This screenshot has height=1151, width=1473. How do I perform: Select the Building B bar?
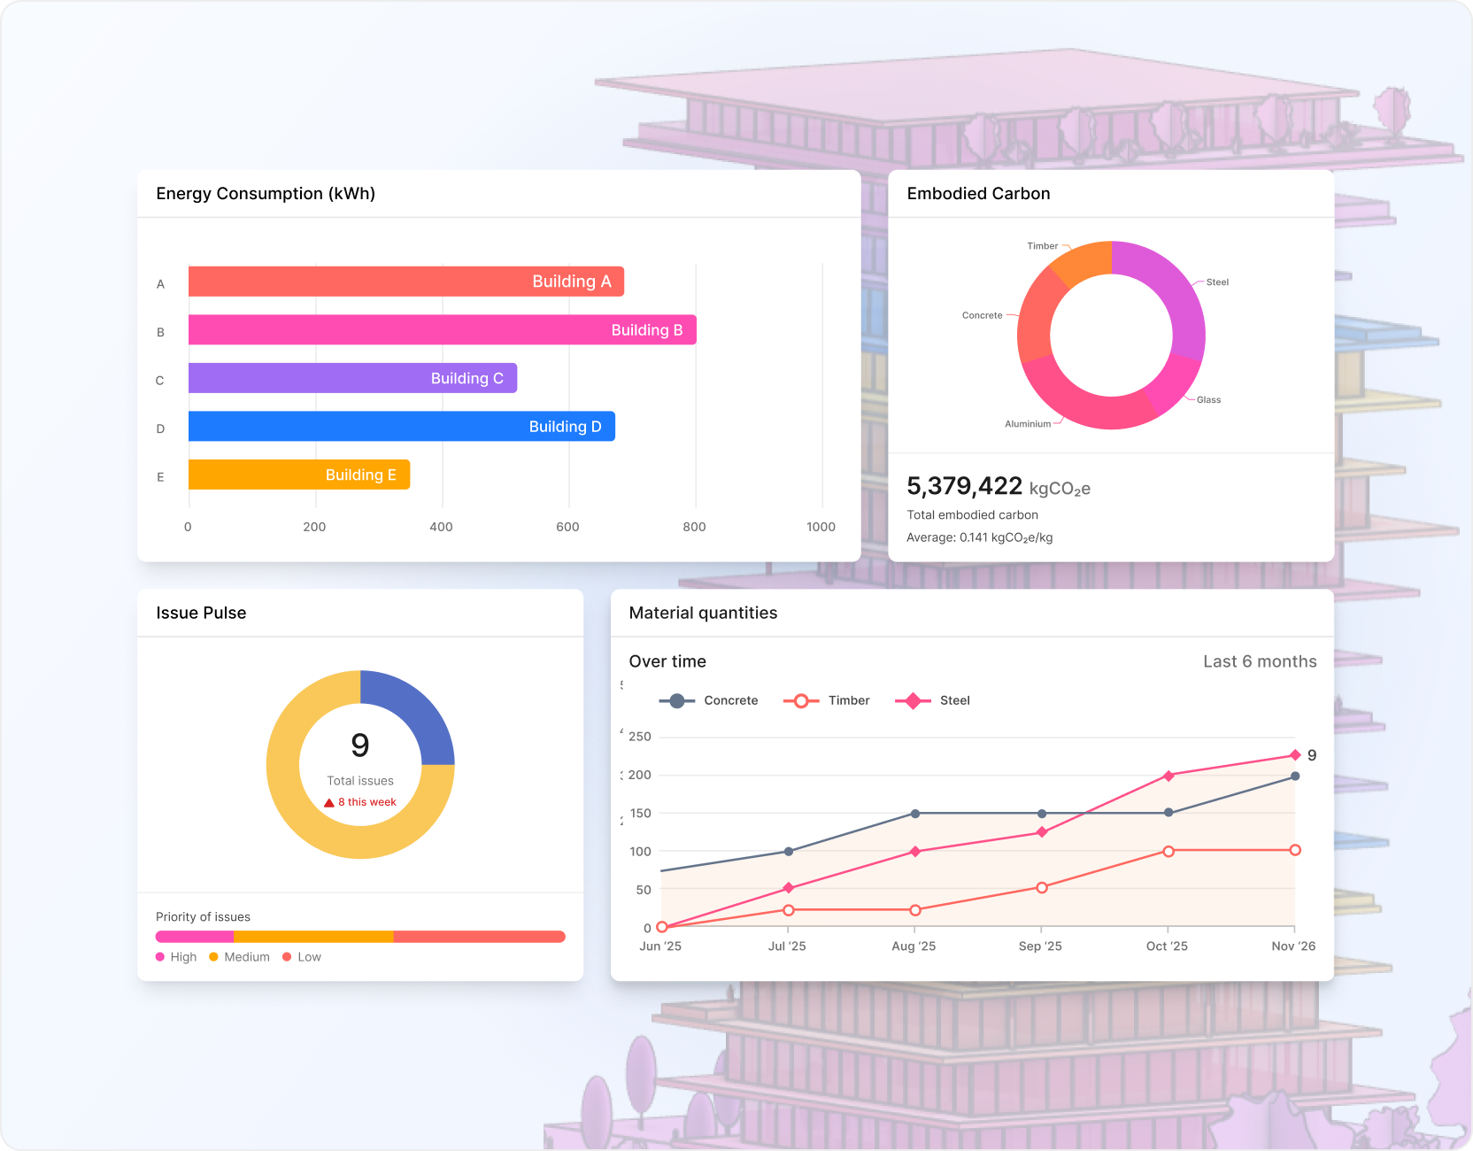442,330
